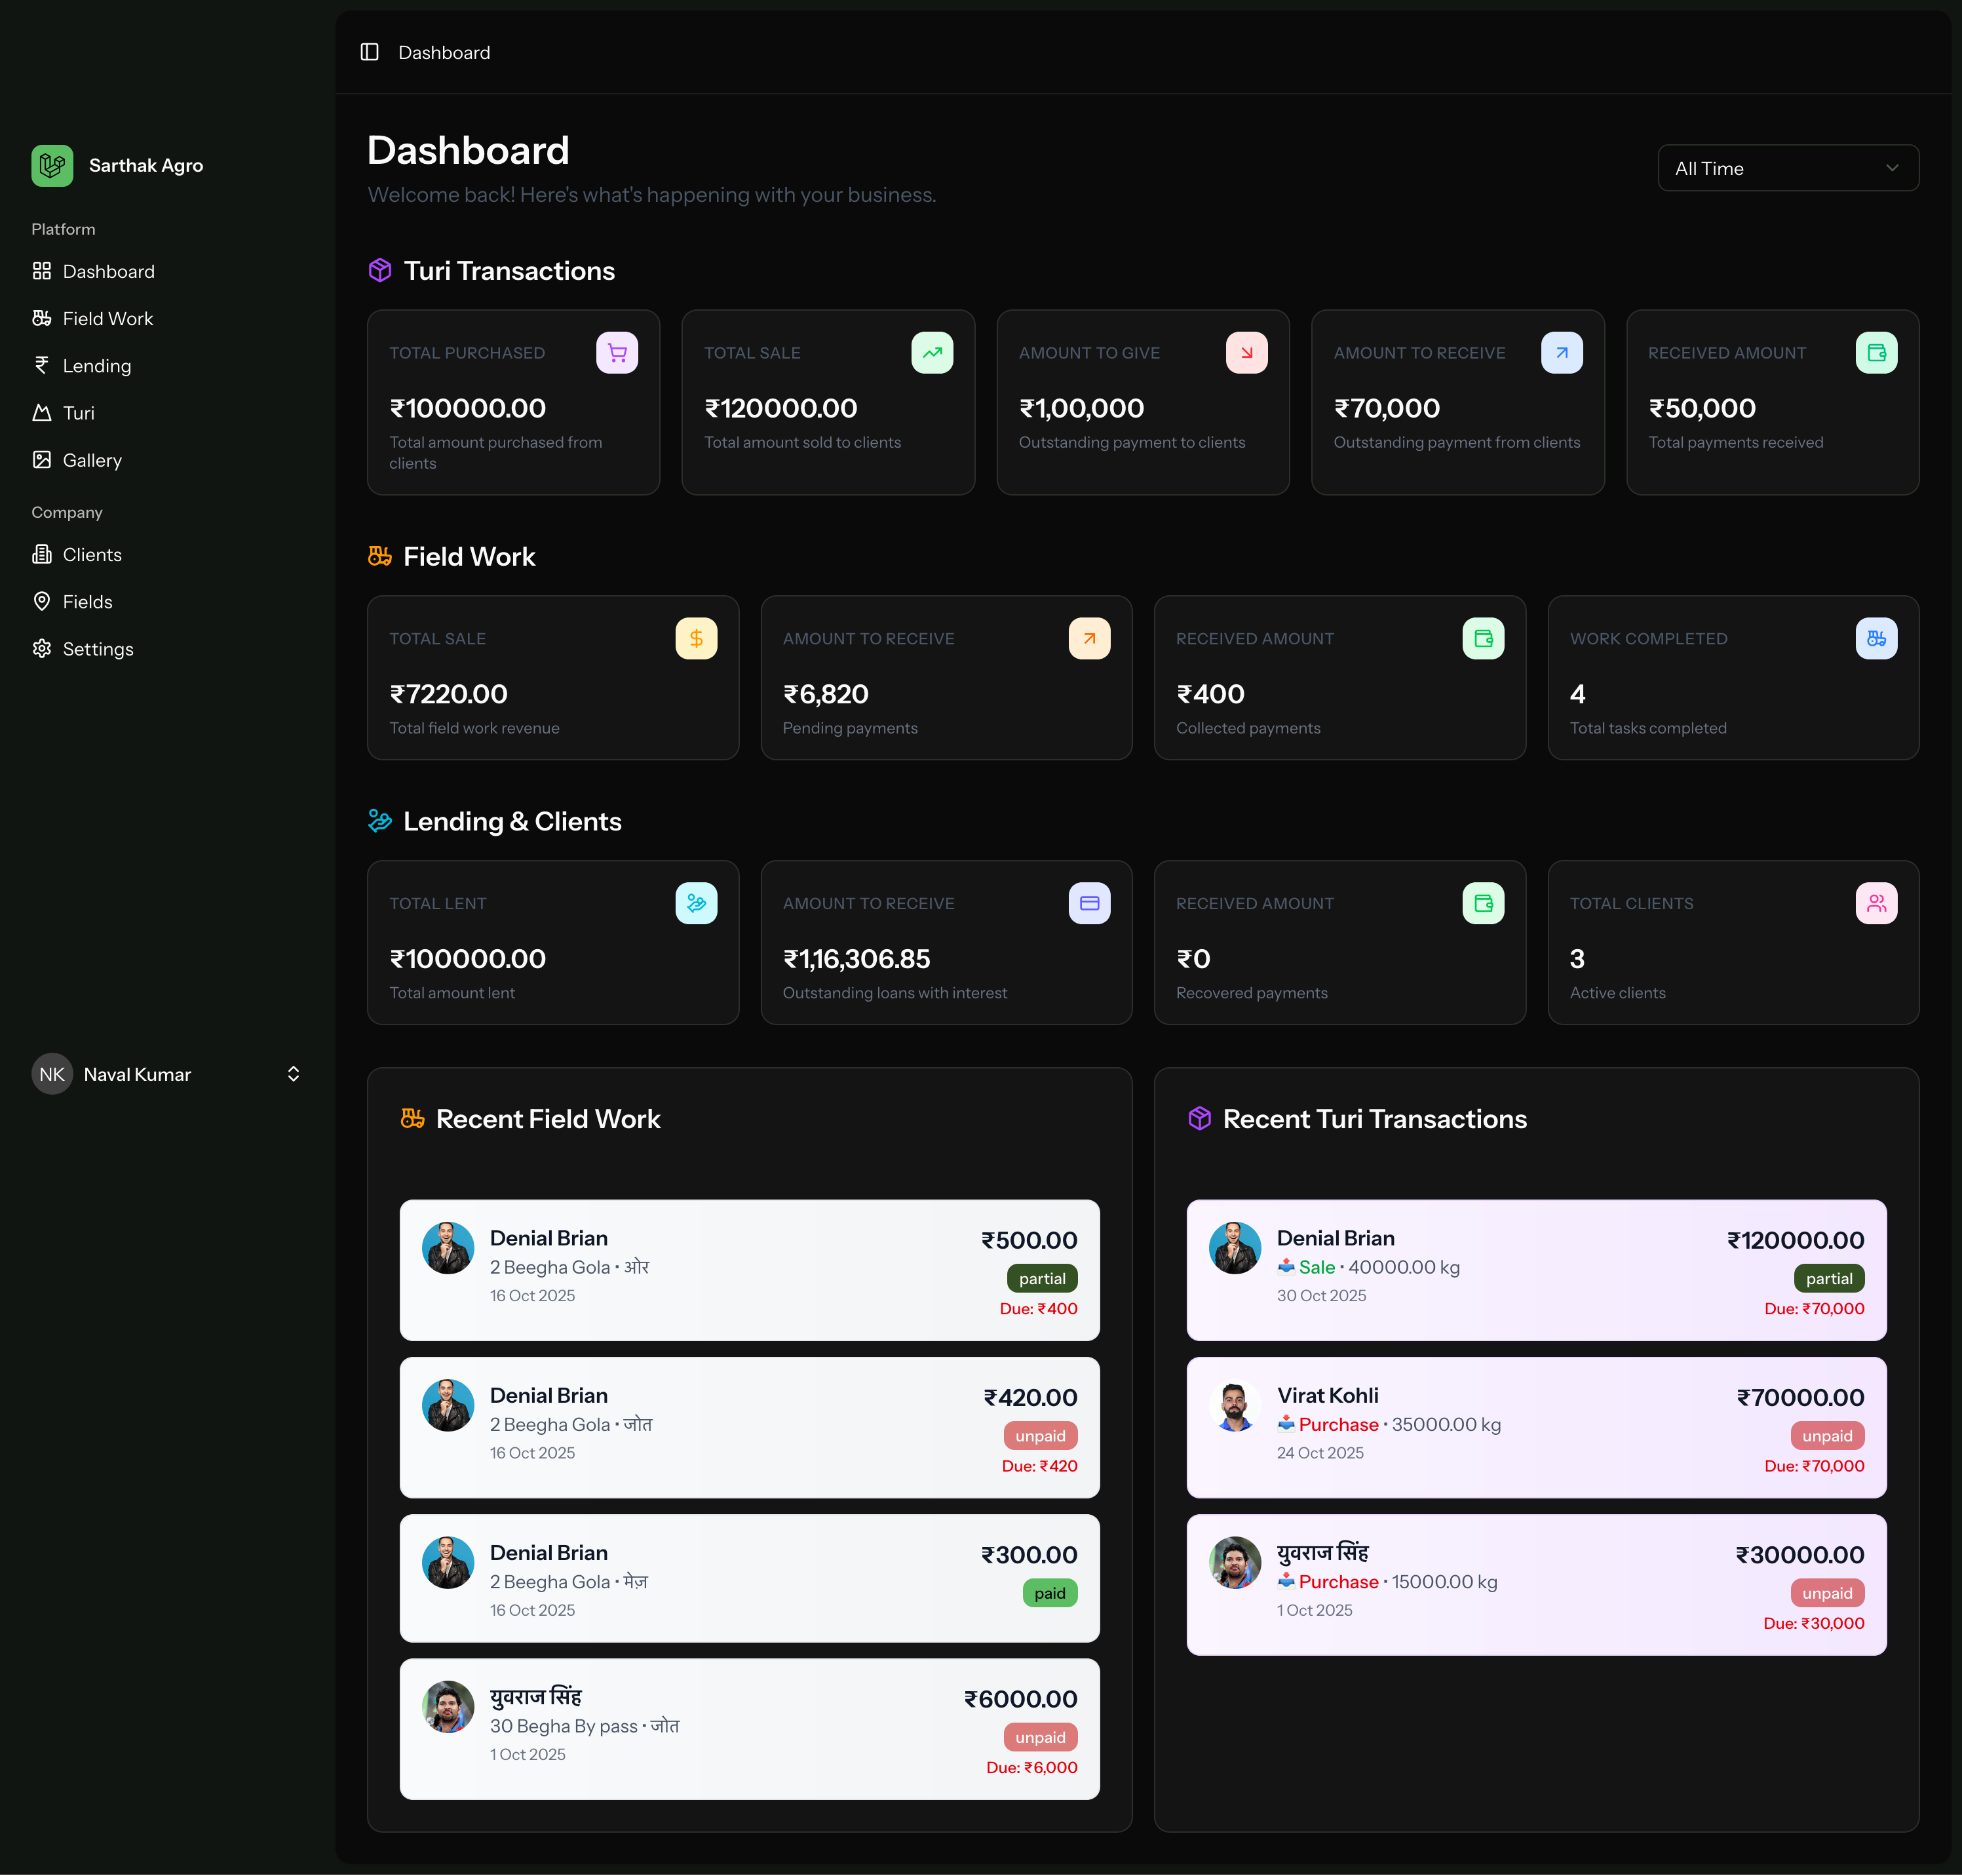Click unpaid badge on ₹6000.00 entry

point(1039,1738)
